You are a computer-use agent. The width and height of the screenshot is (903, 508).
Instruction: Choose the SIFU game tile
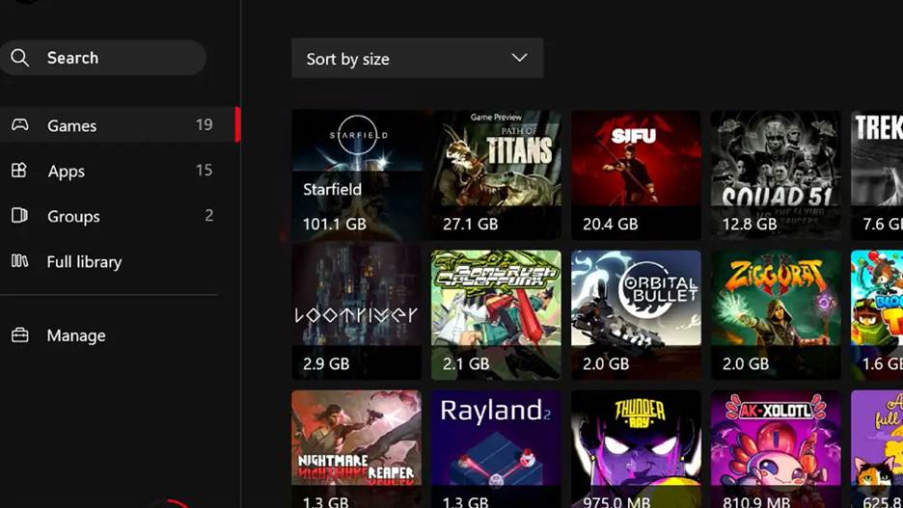636,174
